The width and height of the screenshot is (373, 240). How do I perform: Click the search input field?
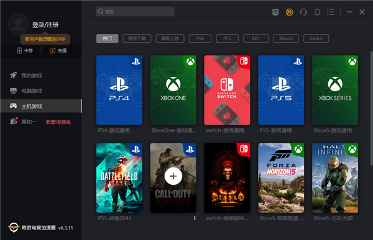135,11
